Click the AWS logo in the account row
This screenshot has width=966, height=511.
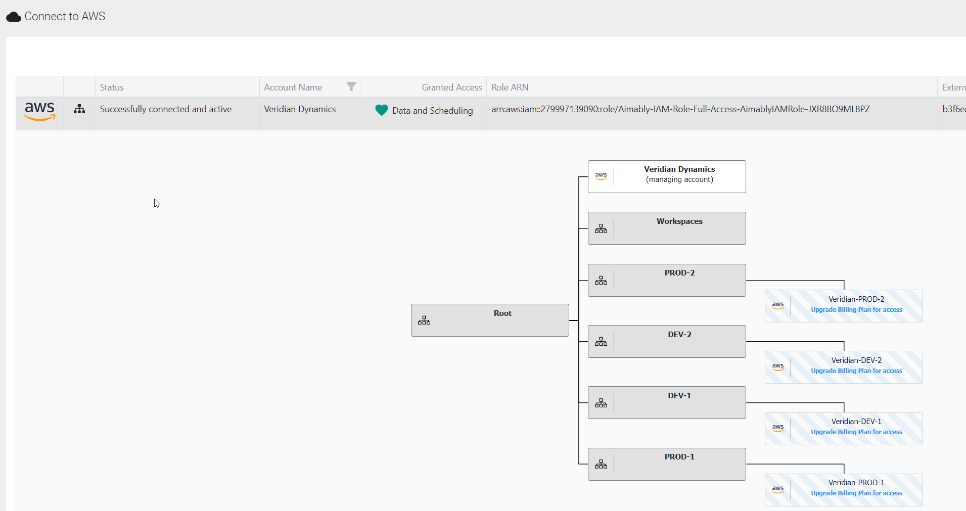pyautogui.click(x=39, y=111)
